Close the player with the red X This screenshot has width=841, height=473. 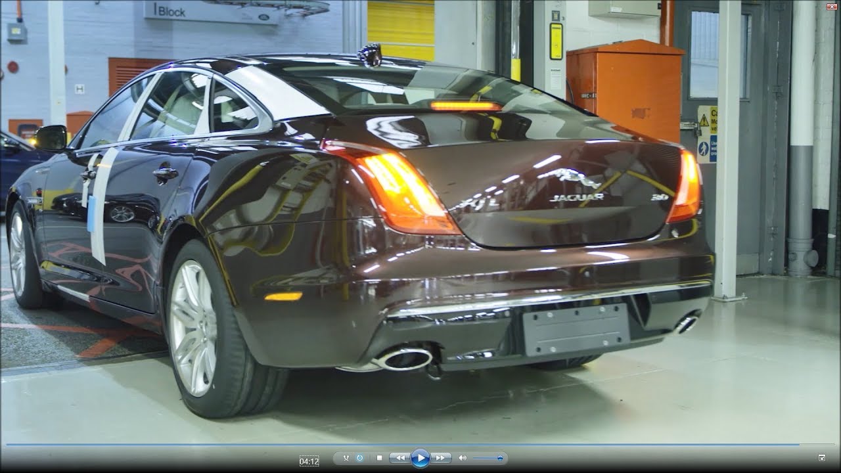coord(831,6)
